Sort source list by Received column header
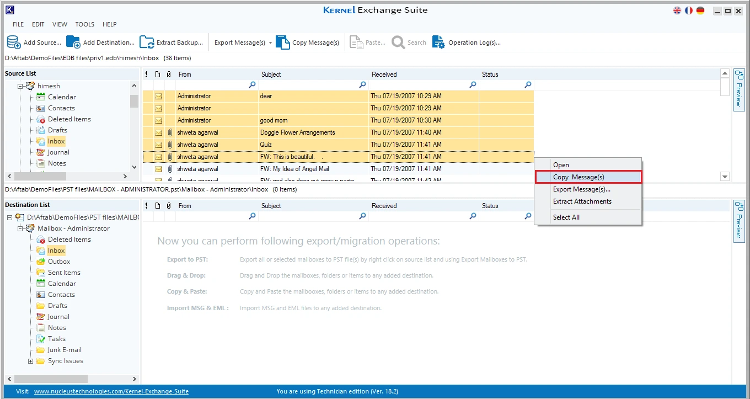This screenshot has height=399, width=750. pyautogui.click(x=424, y=75)
